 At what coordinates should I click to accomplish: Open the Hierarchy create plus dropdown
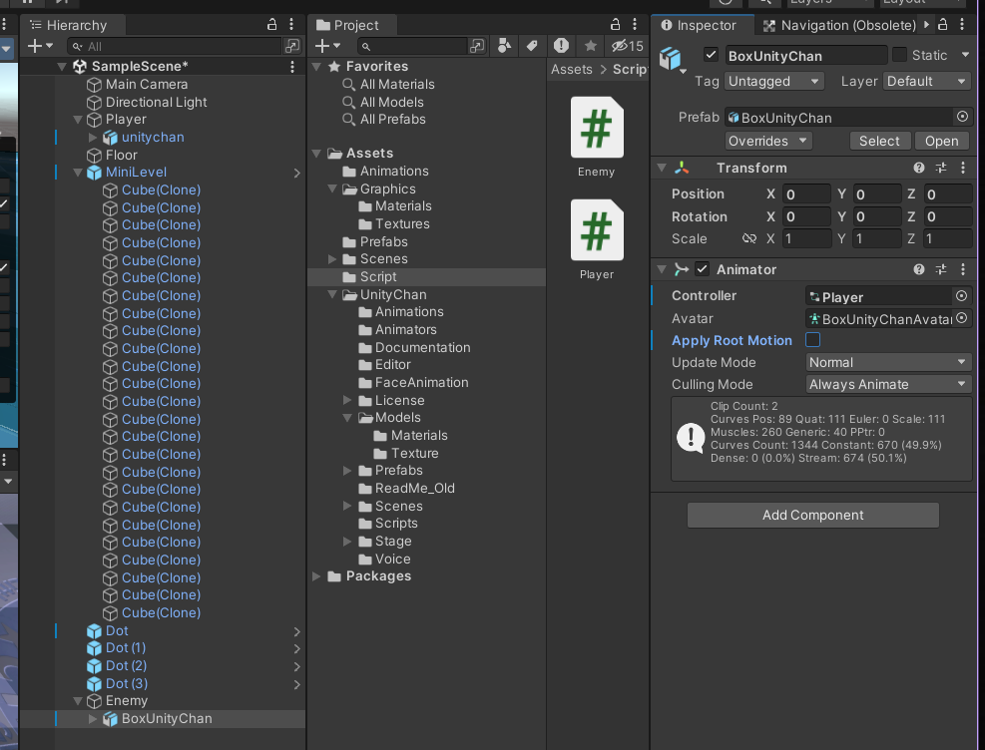pos(40,46)
